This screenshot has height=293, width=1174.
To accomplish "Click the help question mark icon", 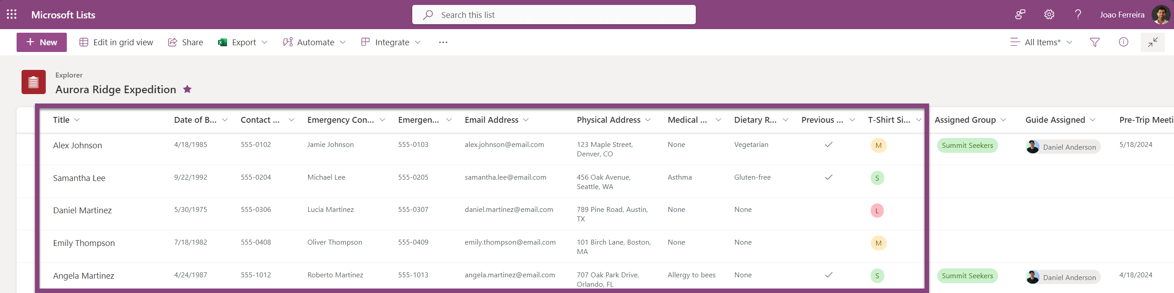I will tap(1078, 14).
